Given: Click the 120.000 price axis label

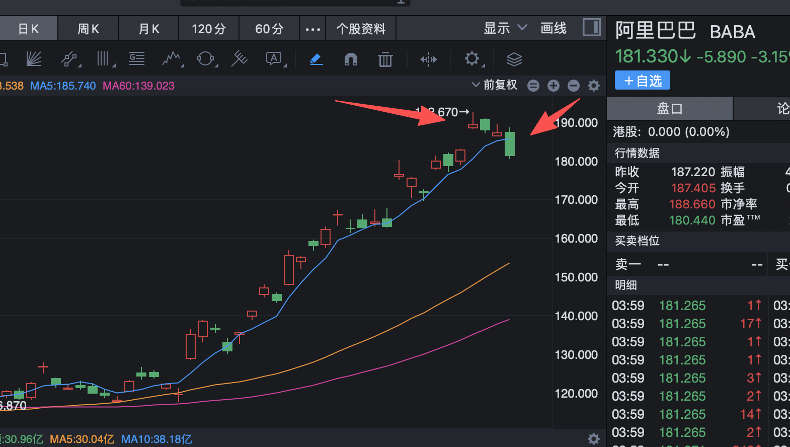Looking at the screenshot, I should (576, 394).
